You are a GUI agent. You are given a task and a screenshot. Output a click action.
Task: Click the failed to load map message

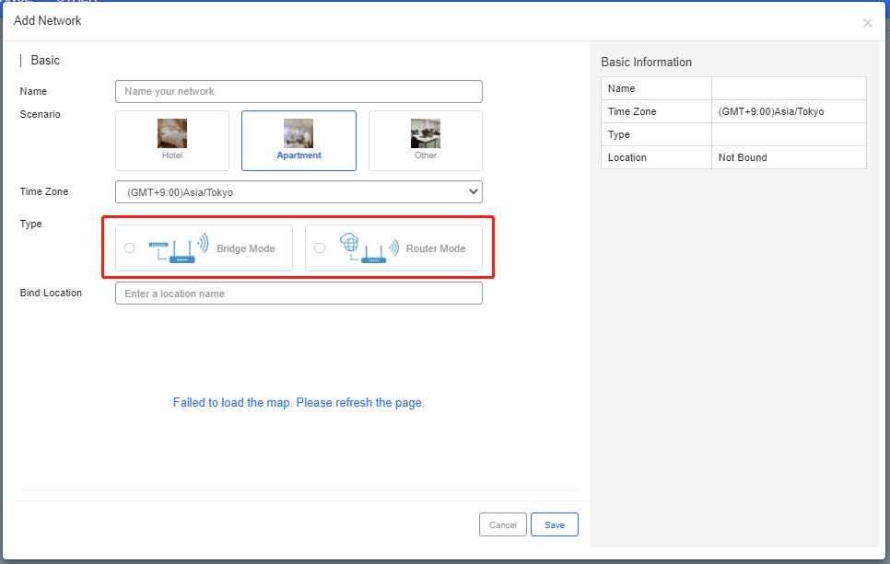pos(299,402)
